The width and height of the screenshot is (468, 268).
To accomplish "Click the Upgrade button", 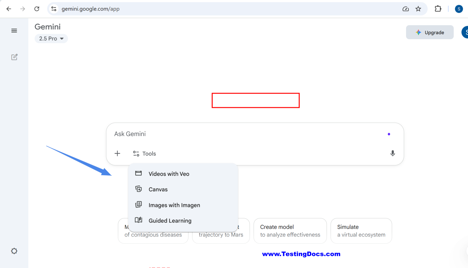I will point(430,33).
